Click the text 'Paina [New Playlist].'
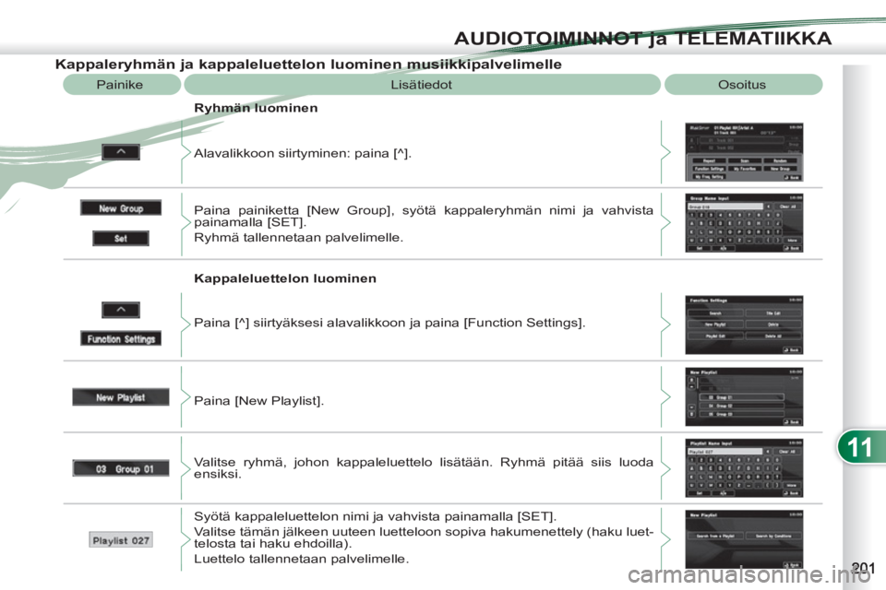Image resolution: width=886 pixels, height=590 pixels. click(x=258, y=401)
